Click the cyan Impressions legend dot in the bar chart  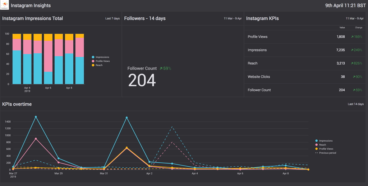click(x=93, y=57)
